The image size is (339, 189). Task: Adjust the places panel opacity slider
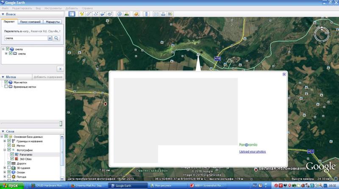click(x=61, y=123)
